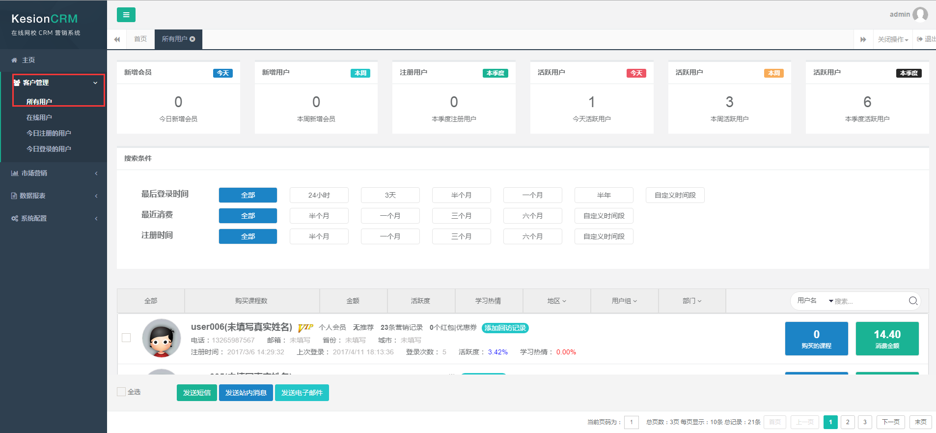Switch to the 首页 tab
Screen dimensions: 936x433
[140, 39]
